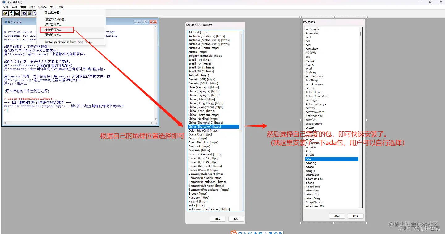445x234 pixels.
Task: Open the 编辑 menu
Action: pyautogui.click(x=15, y=7)
